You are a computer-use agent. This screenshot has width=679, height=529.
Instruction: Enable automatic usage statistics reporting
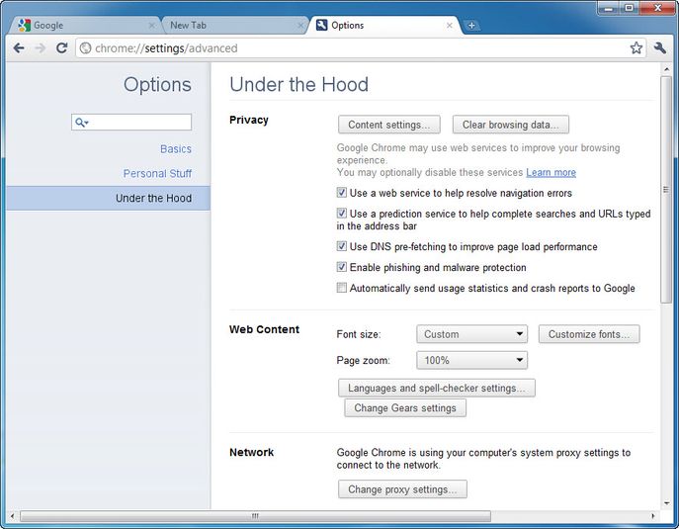pyautogui.click(x=342, y=288)
